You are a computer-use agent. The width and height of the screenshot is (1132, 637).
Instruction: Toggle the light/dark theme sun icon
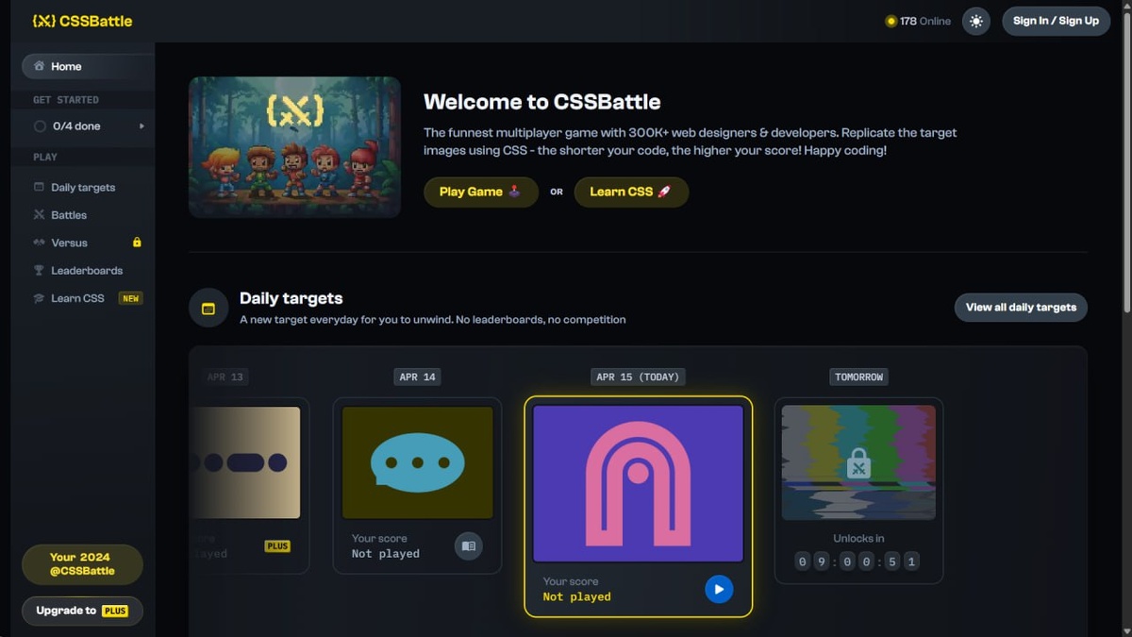pos(976,21)
